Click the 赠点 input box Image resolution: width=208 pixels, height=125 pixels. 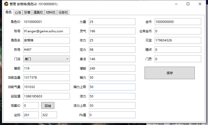coord(178,49)
